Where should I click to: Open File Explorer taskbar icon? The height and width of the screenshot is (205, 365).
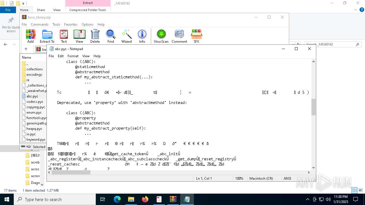pos(131,199)
